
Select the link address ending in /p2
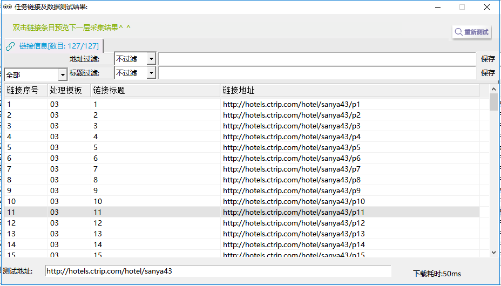coord(292,115)
